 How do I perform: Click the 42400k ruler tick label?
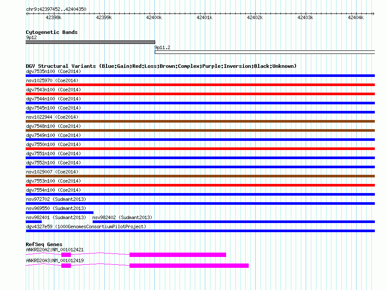154,17
